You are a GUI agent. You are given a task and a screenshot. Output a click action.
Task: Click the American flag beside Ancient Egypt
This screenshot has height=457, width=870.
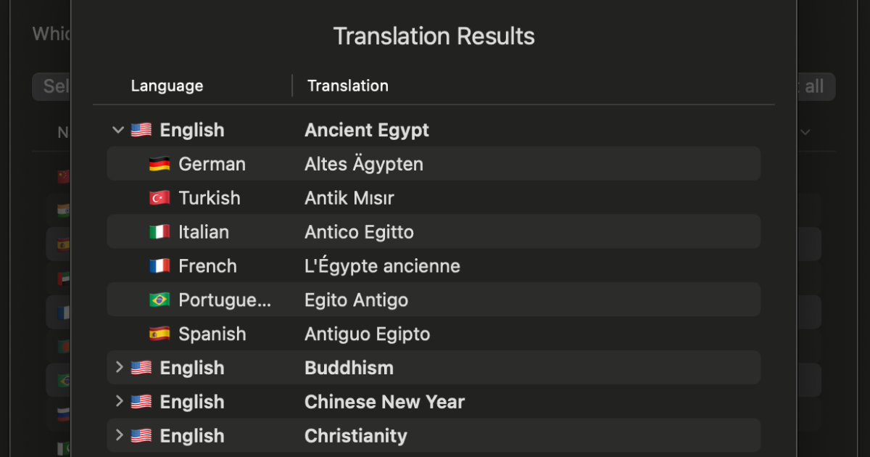click(x=141, y=130)
